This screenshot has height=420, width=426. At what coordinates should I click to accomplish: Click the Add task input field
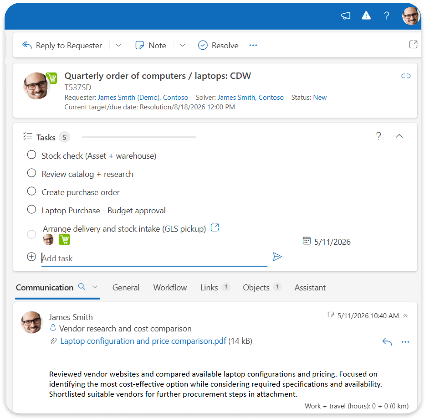coord(154,258)
